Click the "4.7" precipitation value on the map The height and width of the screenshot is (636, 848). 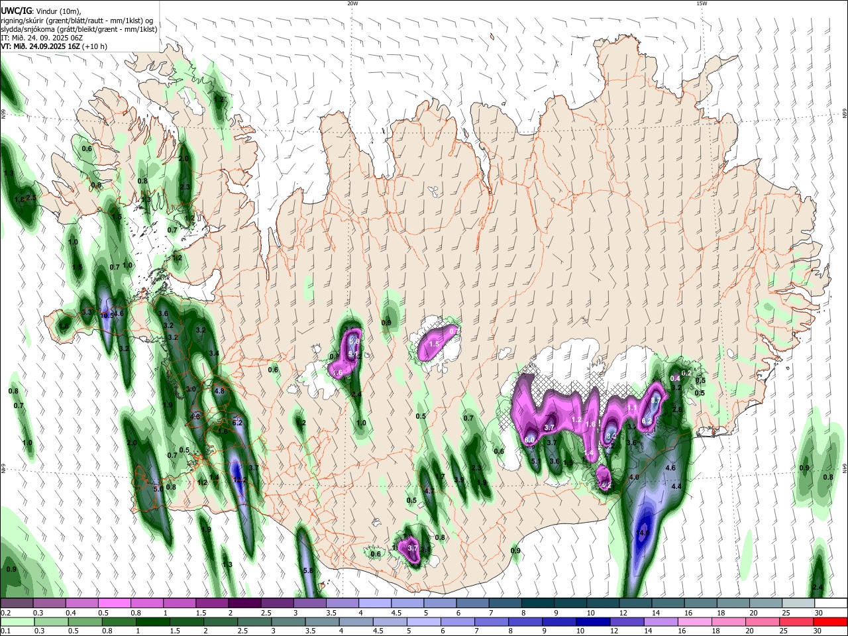(x=429, y=491)
